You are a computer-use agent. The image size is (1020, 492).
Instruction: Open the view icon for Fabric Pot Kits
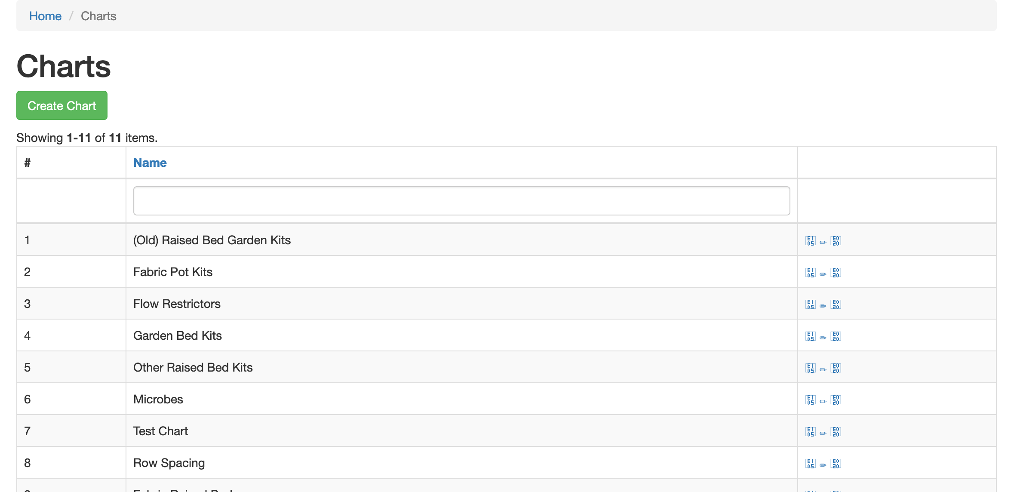click(x=810, y=272)
